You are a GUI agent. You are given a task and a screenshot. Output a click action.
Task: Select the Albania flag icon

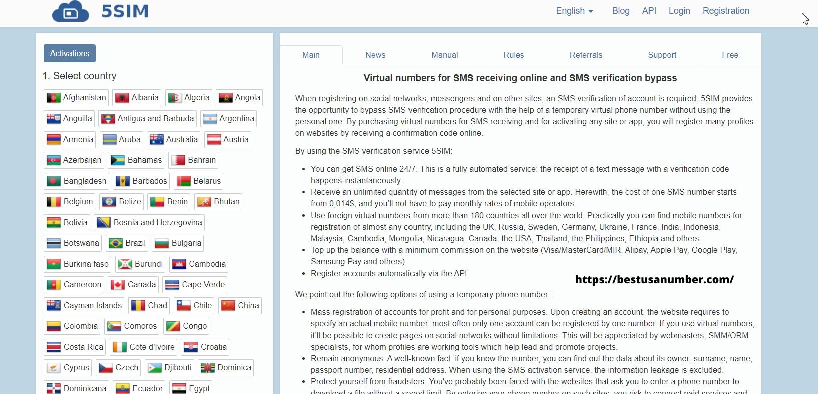[122, 98]
